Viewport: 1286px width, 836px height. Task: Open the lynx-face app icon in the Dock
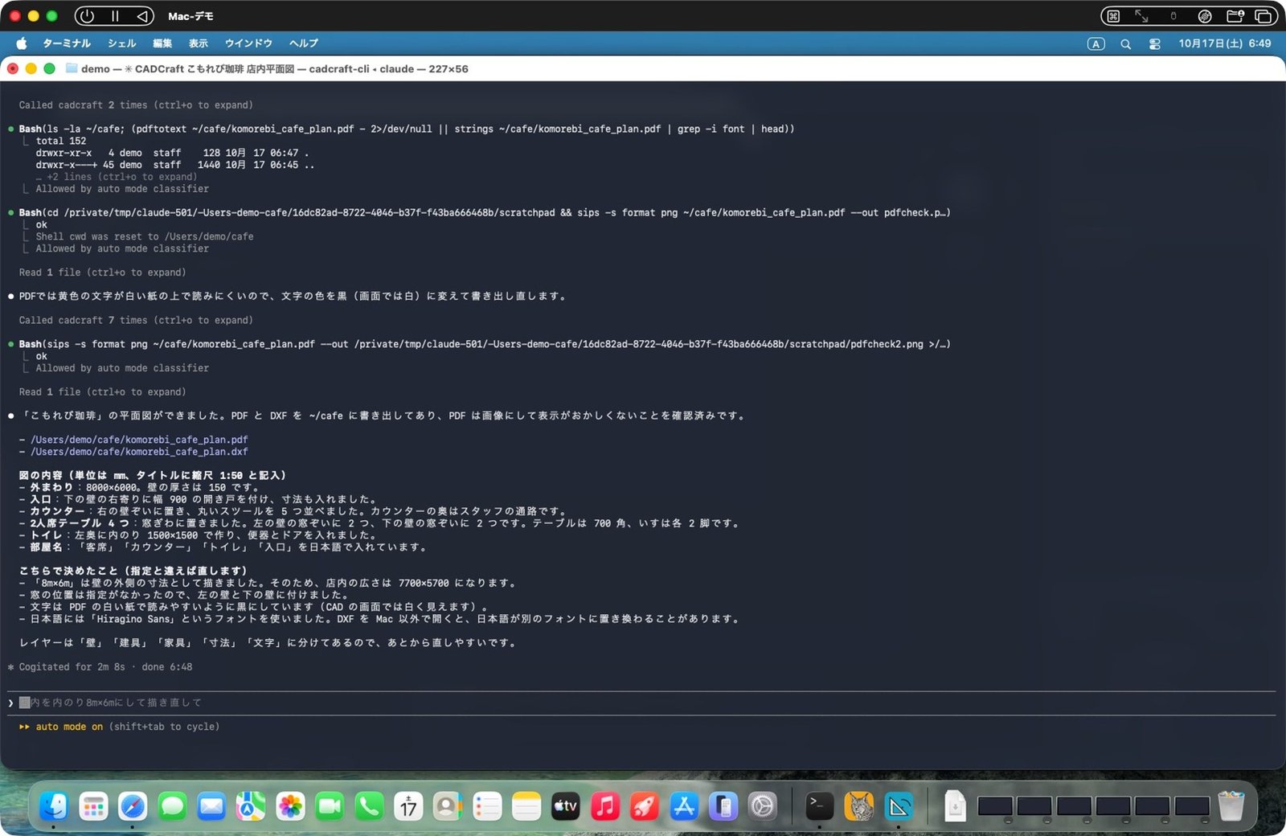click(859, 806)
